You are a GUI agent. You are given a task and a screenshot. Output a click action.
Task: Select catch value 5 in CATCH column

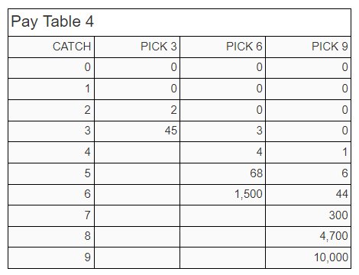point(88,173)
